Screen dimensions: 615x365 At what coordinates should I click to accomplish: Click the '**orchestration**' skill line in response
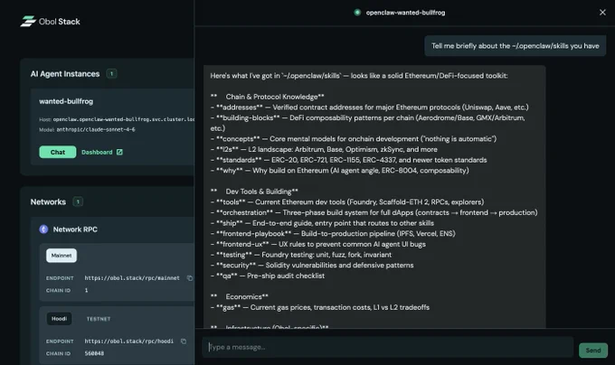[x=374, y=212]
